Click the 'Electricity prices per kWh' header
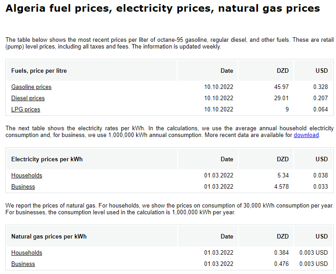The image size is (336, 274). pyautogui.click(x=47, y=159)
